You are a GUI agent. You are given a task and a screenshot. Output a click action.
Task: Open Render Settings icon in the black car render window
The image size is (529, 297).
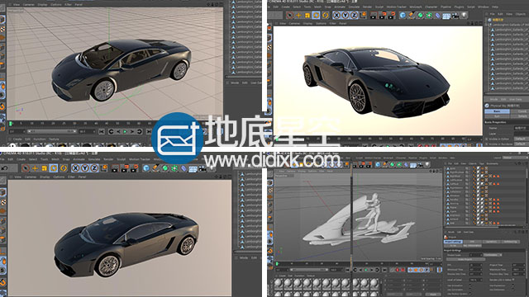click(x=391, y=15)
